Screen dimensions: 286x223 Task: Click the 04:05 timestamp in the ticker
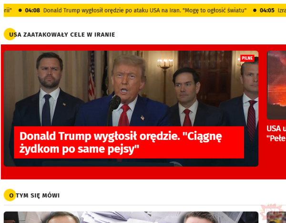[x=267, y=11]
